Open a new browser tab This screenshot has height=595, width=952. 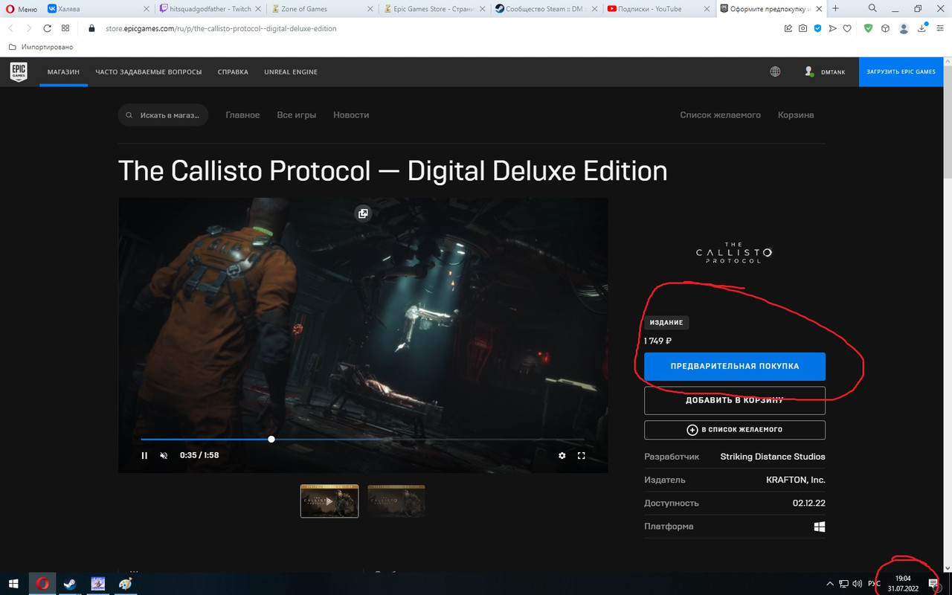point(835,9)
